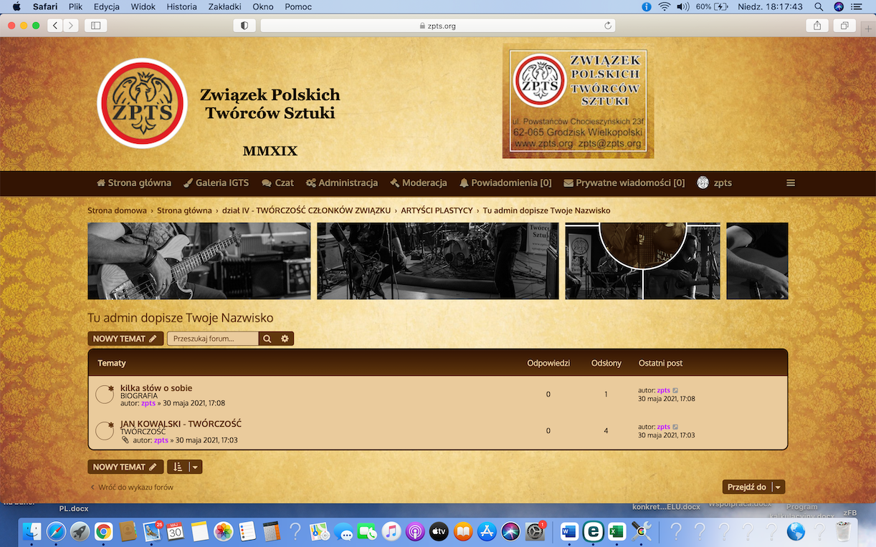Click the privacy shield icon in Safari toolbar

tap(244, 26)
